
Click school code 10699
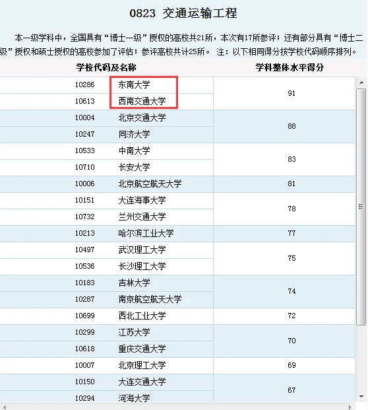coord(85,316)
